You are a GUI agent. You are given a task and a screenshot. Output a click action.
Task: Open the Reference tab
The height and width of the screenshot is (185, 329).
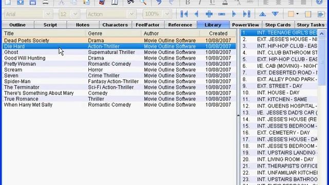[x=180, y=25]
